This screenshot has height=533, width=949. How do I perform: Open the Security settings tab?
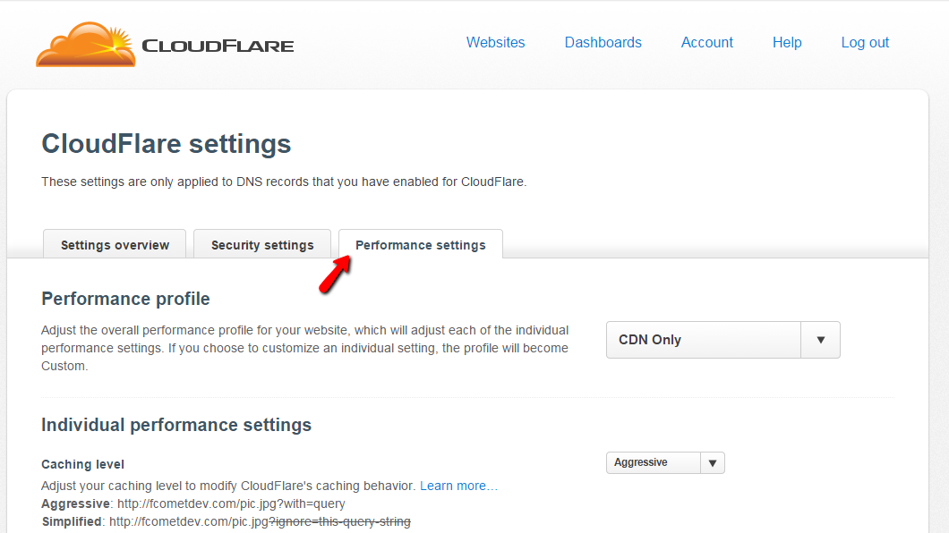(262, 244)
